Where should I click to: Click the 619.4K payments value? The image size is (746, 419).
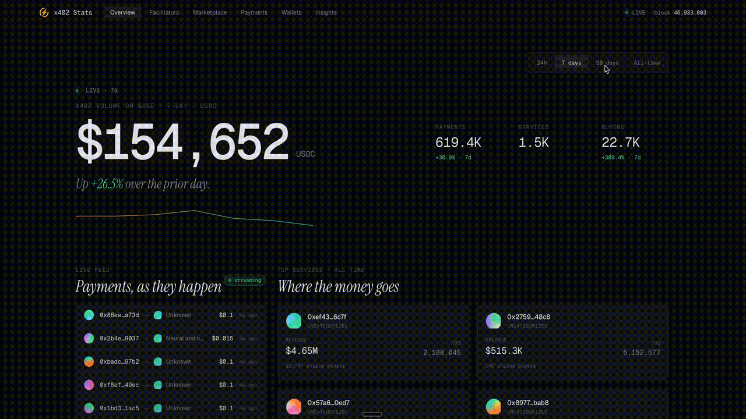pyautogui.click(x=458, y=143)
